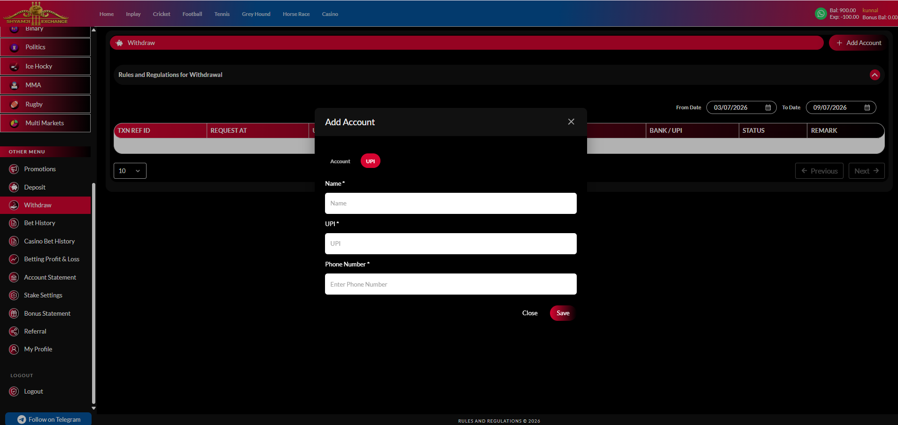Click Withdraw title bar piggy icon

click(119, 43)
